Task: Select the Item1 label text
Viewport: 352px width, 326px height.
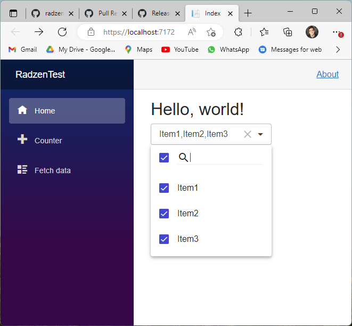Action: [187, 188]
